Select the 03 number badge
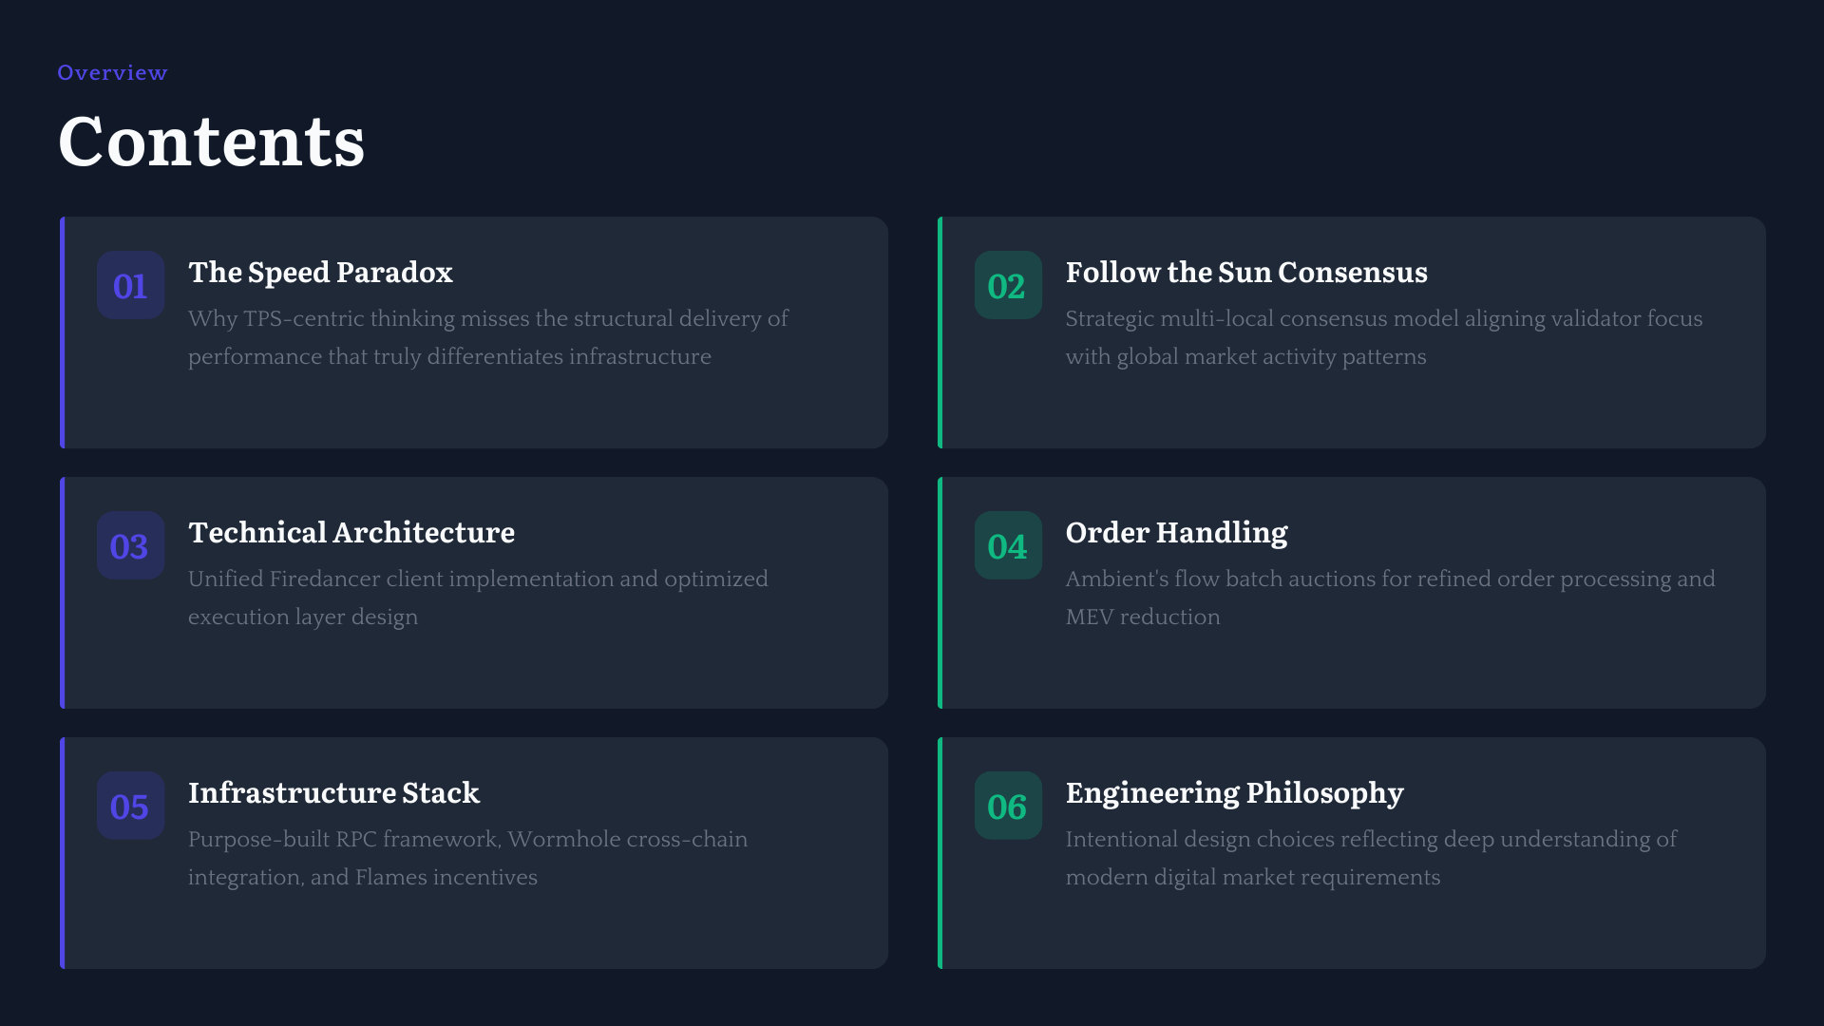 130,545
